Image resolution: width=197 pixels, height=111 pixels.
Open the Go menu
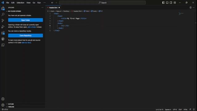click(34, 3)
